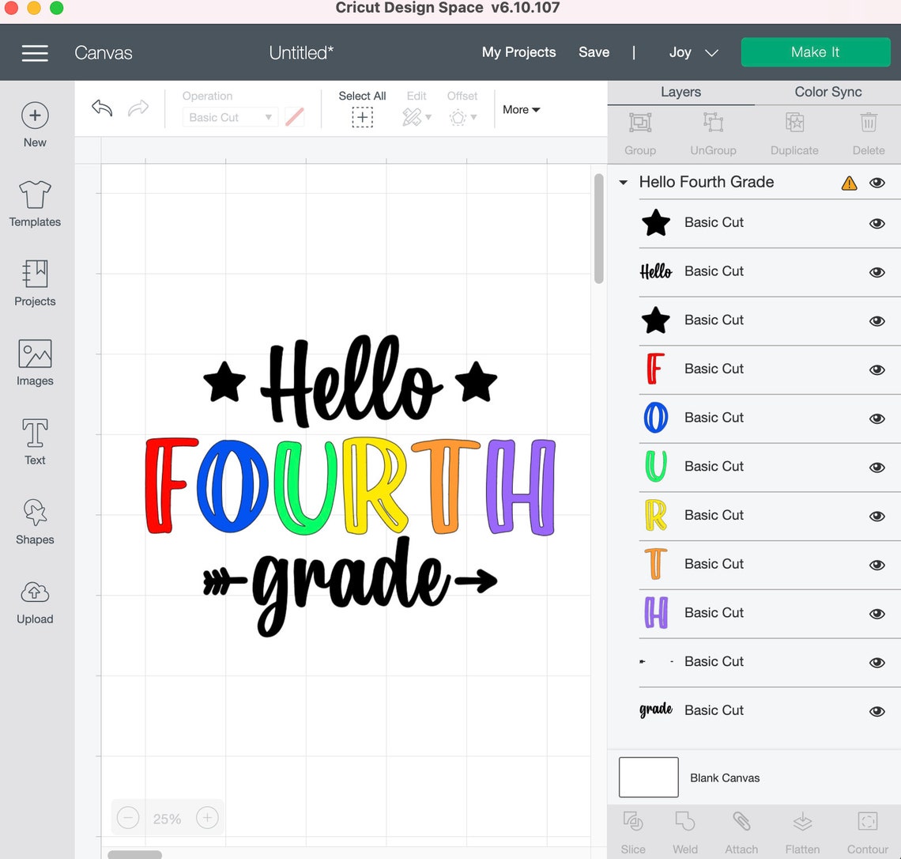The width and height of the screenshot is (901, 859).
Task: Open the Images library
Action: point(35,362)
